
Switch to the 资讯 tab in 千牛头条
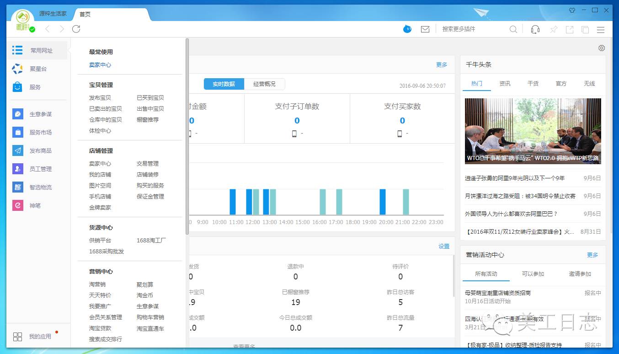click(x=505, y=83)
